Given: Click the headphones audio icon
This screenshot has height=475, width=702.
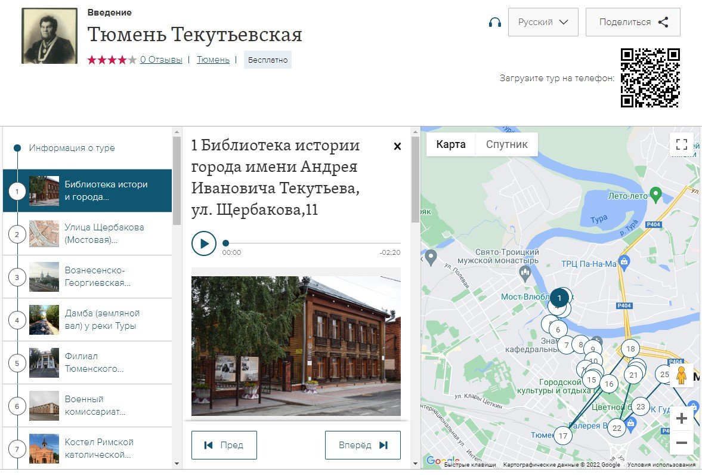Looking at the screenshot, I should tap(494, 23).
